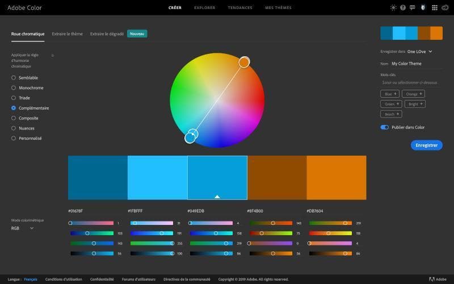Click the #8F4B00 hex value
The height and width of the screenshot is (284, 454).
(x=255, y=211)
